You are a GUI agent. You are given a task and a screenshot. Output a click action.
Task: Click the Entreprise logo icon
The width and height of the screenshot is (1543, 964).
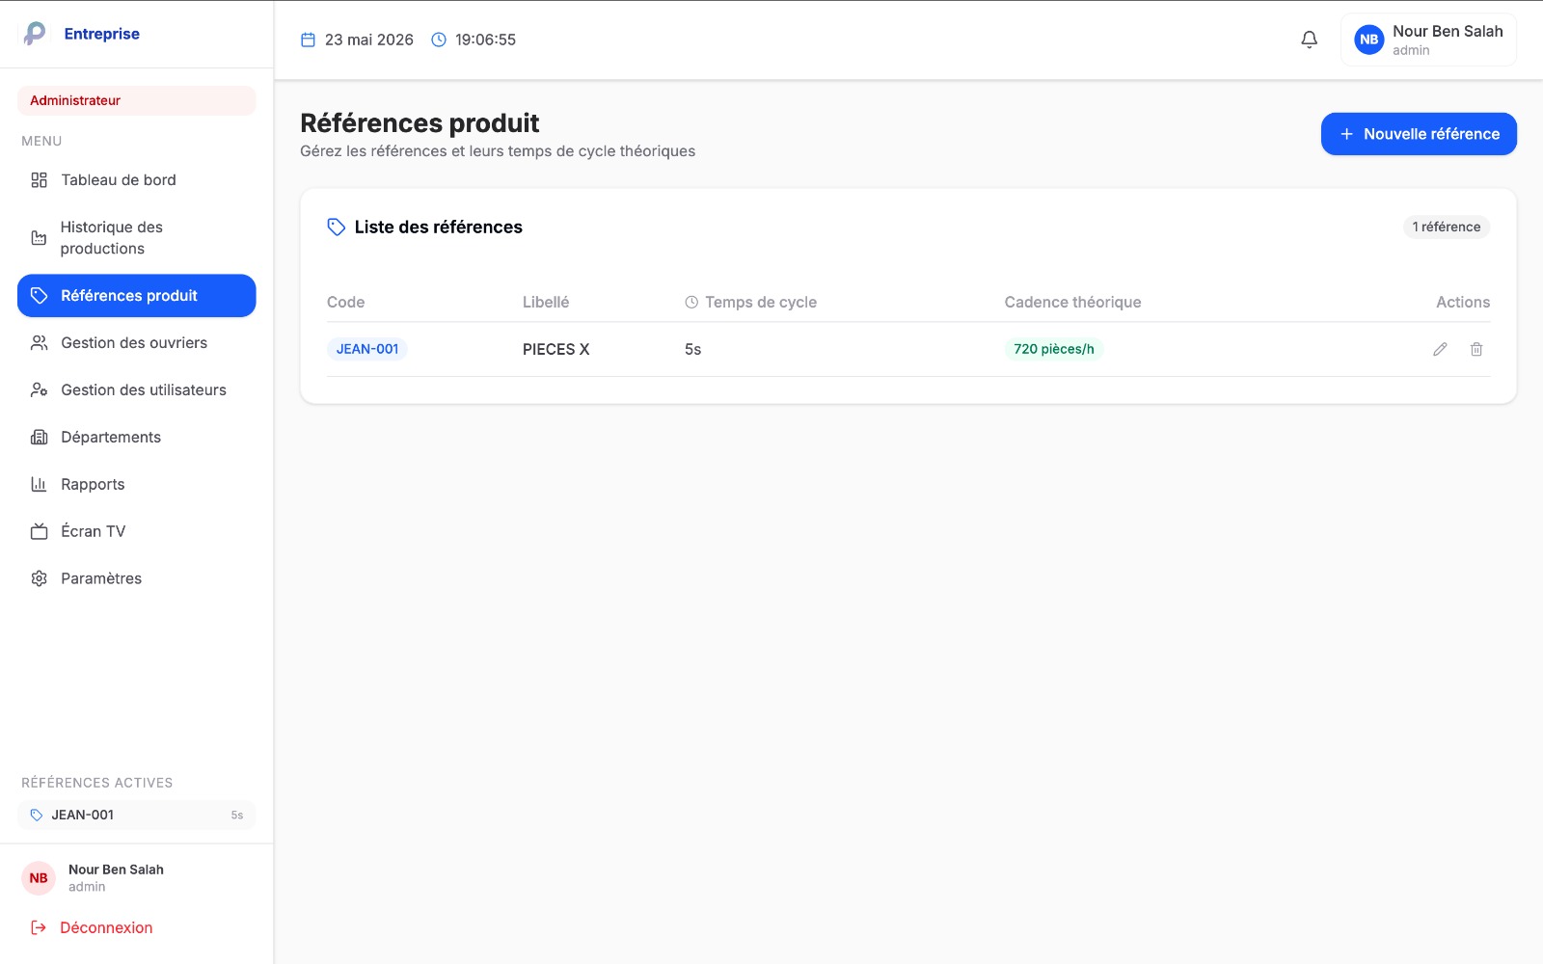35,34
